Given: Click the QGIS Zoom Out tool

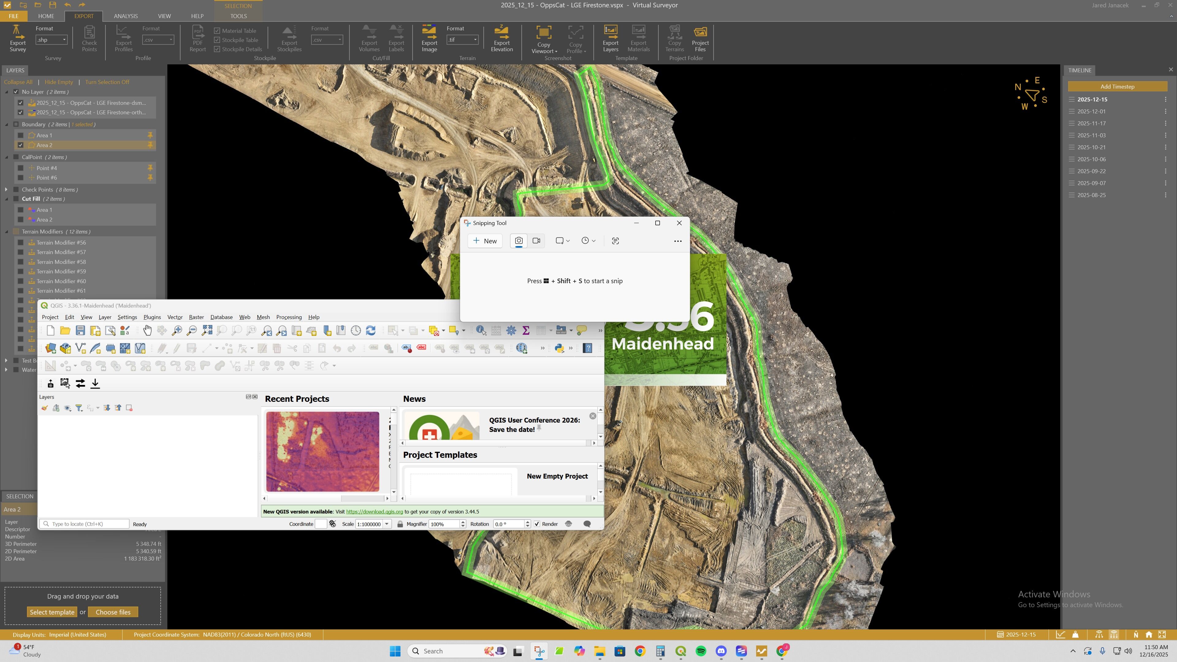Looking at the screenshot, I should 192,330.
